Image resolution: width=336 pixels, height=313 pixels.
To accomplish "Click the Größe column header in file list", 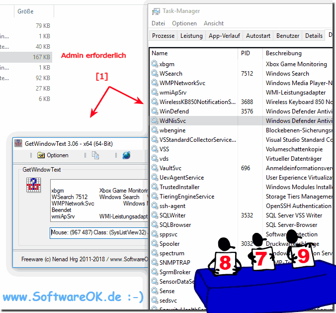I will [34, 11].
